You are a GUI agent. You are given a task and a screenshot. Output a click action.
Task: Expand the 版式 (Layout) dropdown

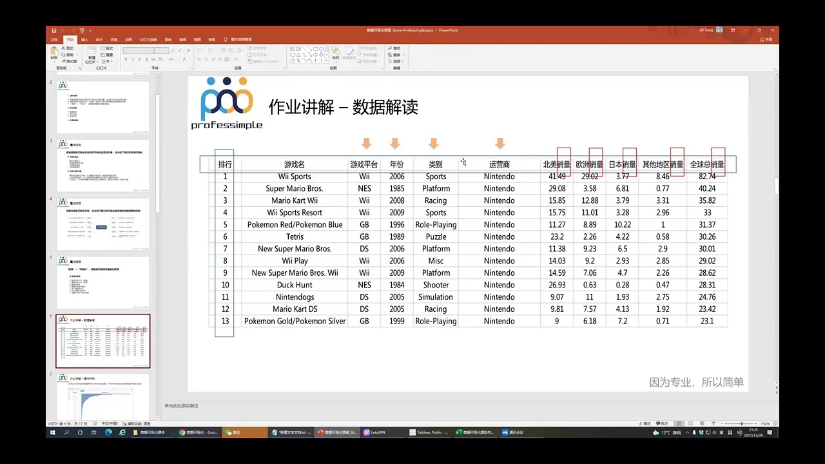108,48
